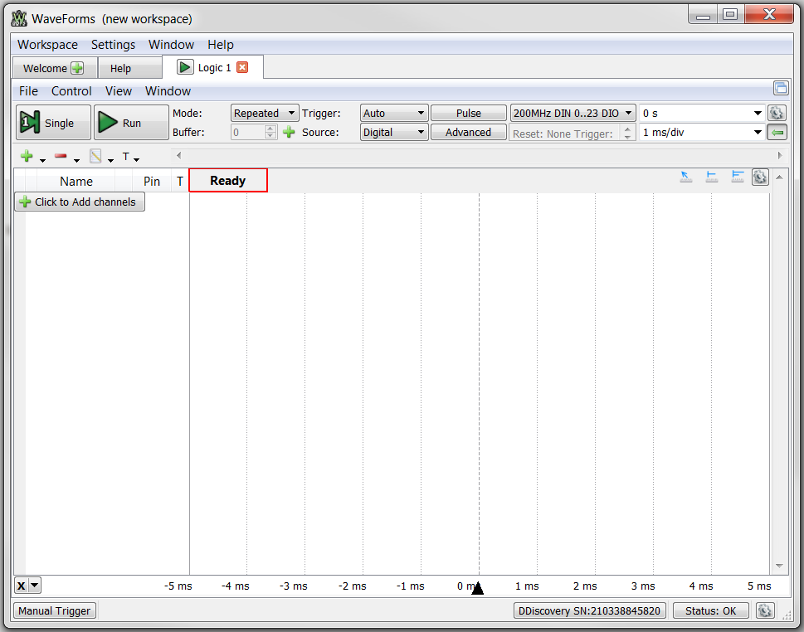Open the Mode dropdown set to Repeated
804x632 pixels.
[x=265, y=113]
